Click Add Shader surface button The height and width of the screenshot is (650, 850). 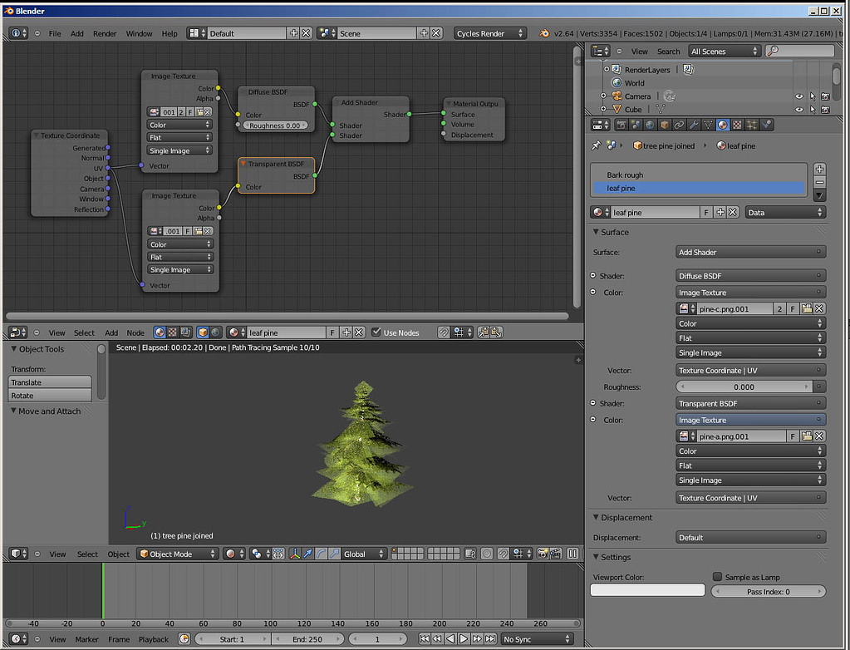(750, 252)
